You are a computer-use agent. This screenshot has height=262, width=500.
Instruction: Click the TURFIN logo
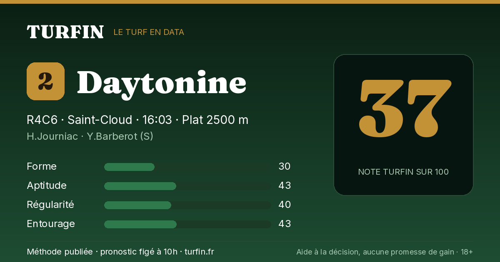pos(65,32)
